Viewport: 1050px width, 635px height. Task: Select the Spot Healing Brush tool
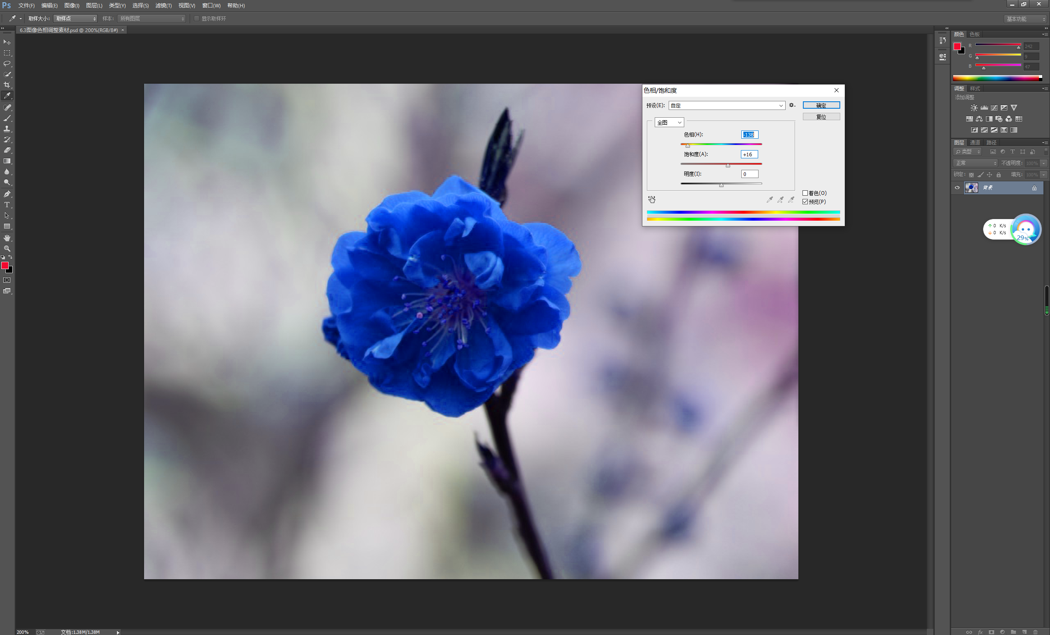tap(7, 107)
